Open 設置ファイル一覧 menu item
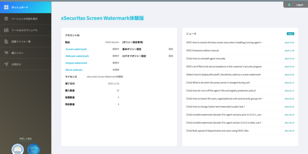The width and height of the screenshot is (308, 154). click(x=26, y=41)
